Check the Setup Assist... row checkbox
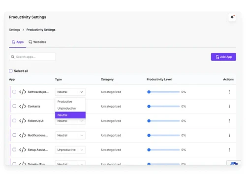 point(14,149)
